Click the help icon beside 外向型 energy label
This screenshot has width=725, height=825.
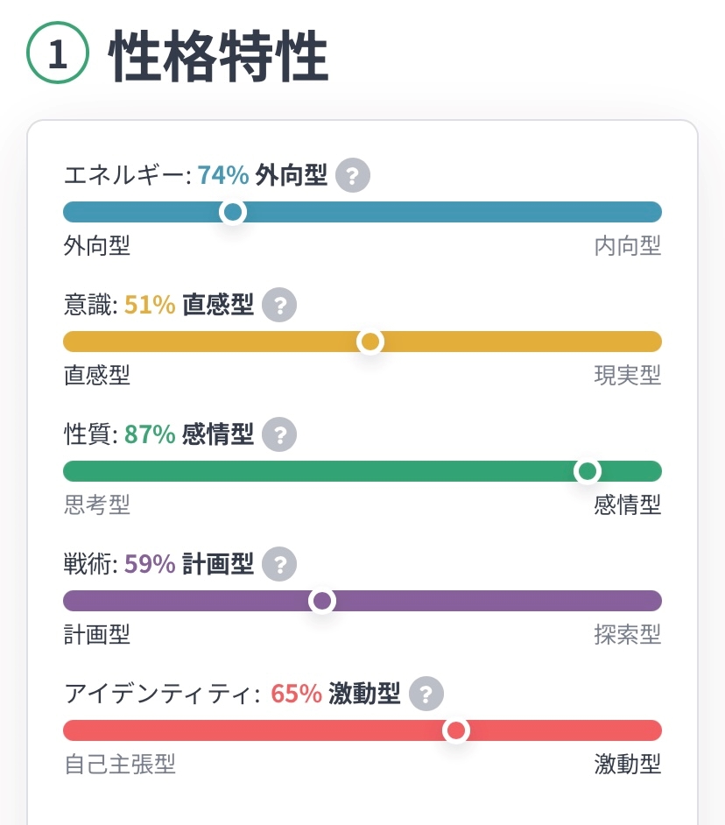coord(353,176)
